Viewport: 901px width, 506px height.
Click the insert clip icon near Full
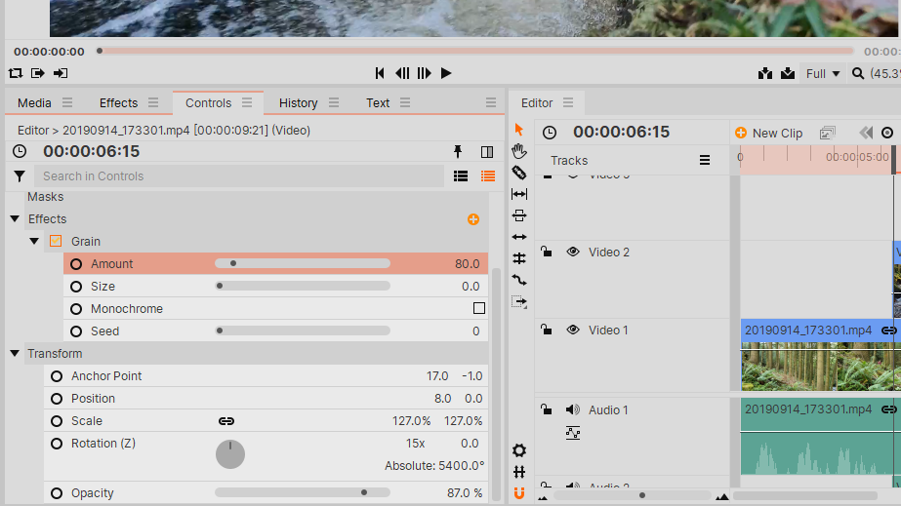pos(764,73)
